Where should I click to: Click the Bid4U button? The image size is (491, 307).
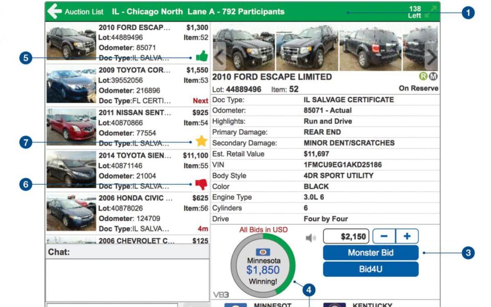point(371,269)
